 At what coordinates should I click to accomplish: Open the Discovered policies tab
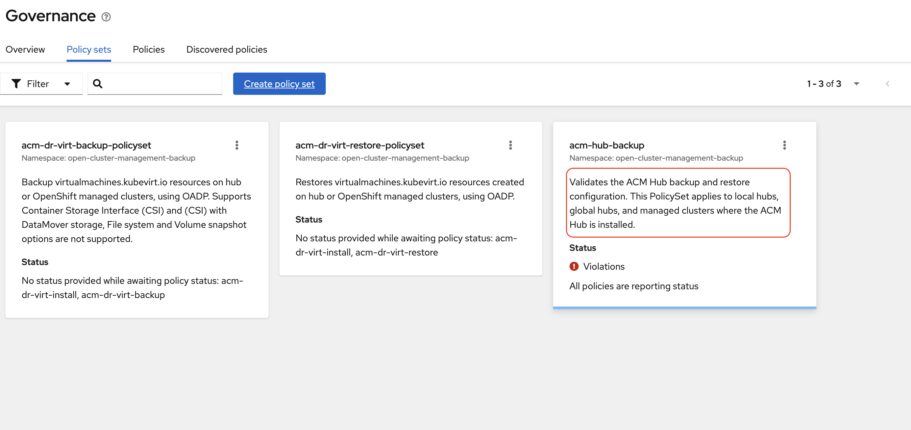coord(226,50)
